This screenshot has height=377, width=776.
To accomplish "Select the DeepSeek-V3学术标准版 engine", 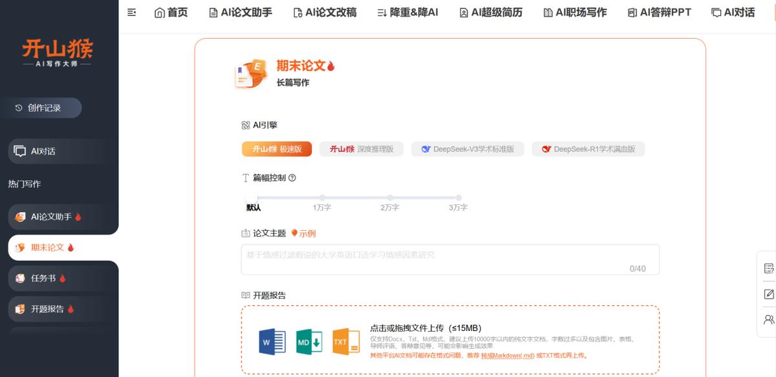I will pyautogui.click(x=467, y=149).
